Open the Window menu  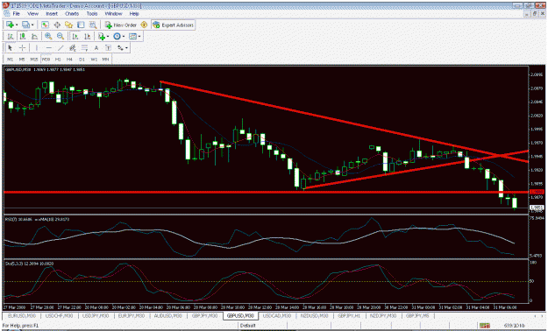pos(113,14)
